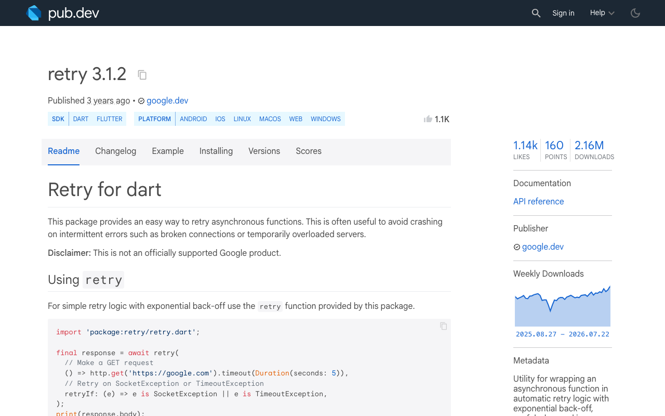Click the pub.dev Dart logo
665x416 pixels.
click(34, 13)
